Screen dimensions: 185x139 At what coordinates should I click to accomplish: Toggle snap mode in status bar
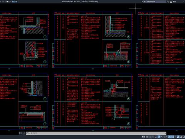tap(150, 137)
